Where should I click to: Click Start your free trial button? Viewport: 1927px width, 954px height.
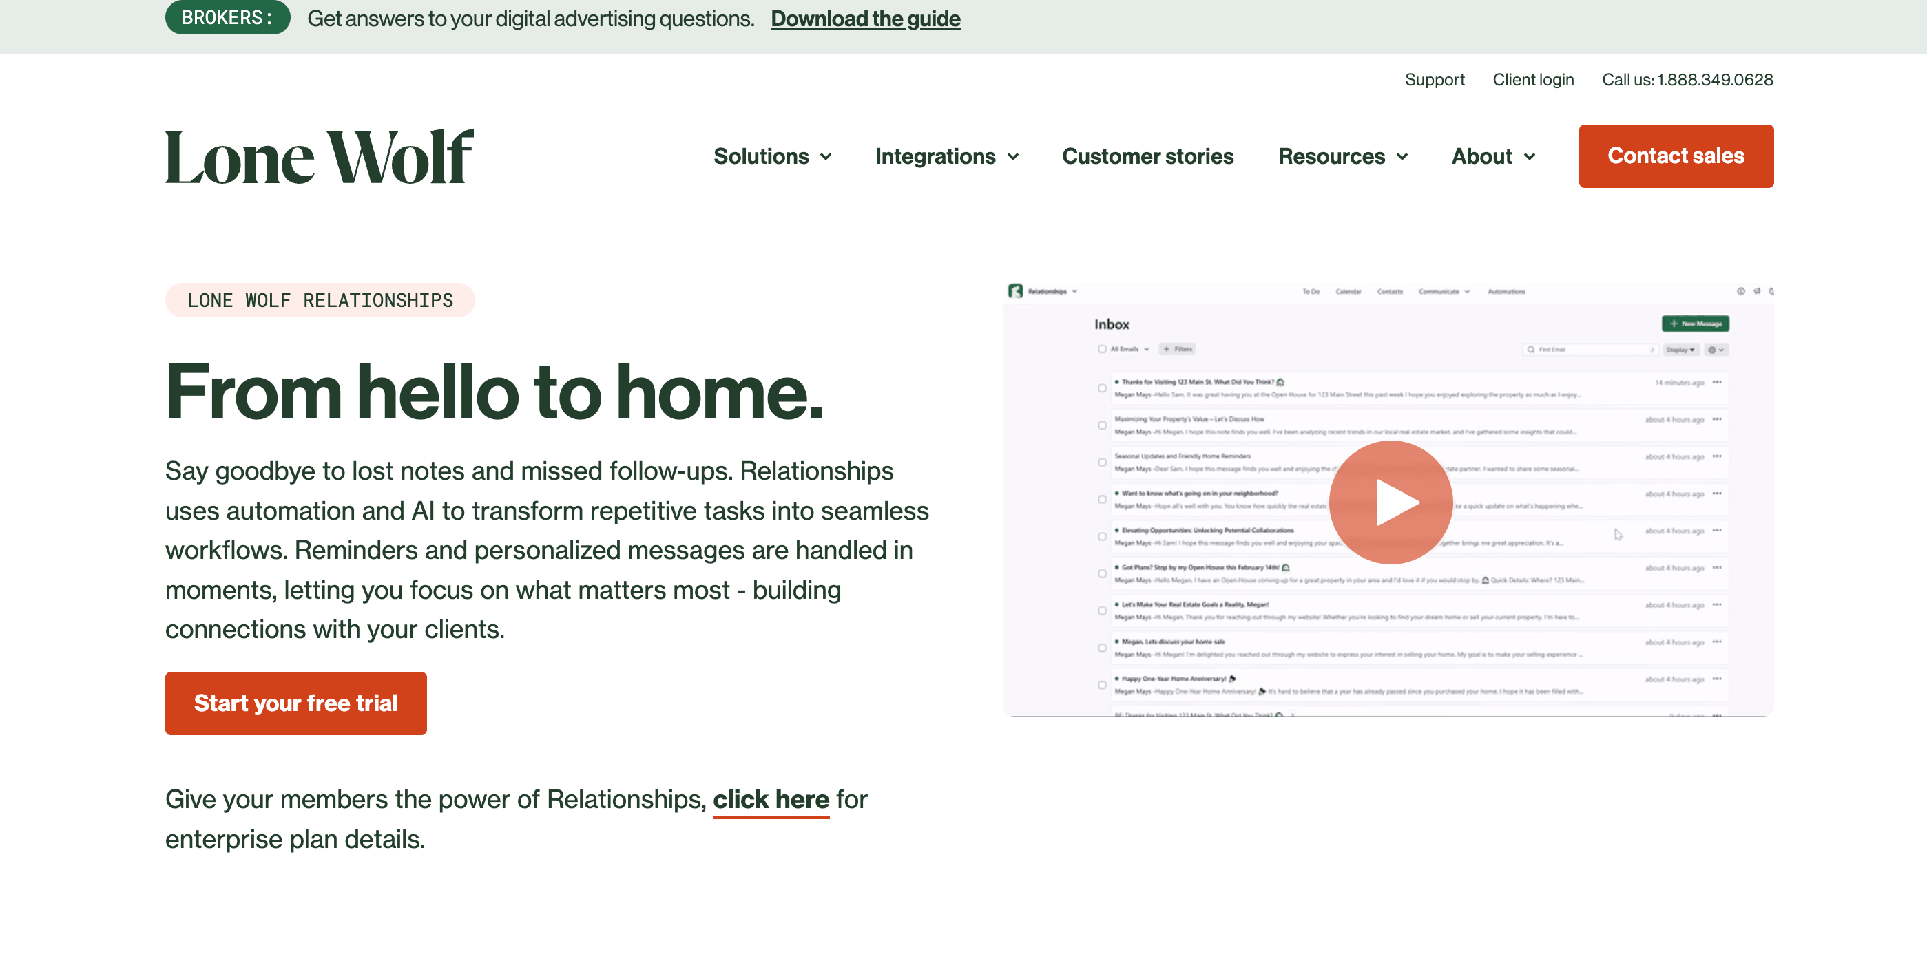(295, 703)
